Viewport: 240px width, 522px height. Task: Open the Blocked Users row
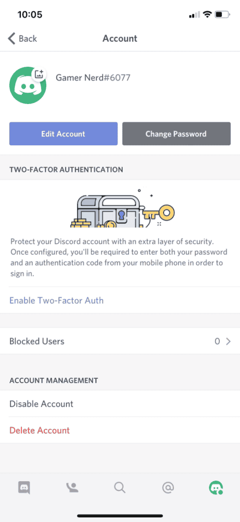(x=120, y=341)
